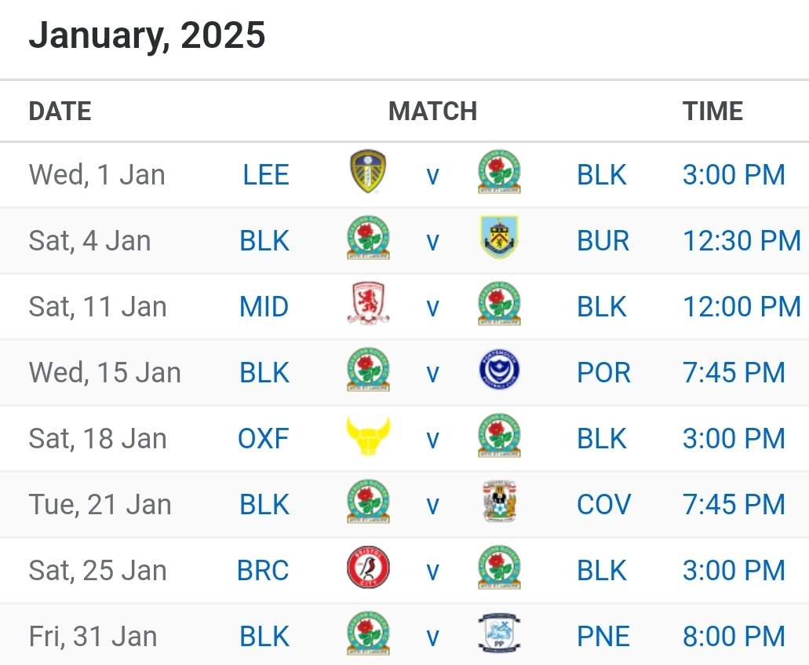809x665 pixels.
Task: Open the 7:45 PM Coventry match time
Action: pyautogui.click(x=734, y=504)
